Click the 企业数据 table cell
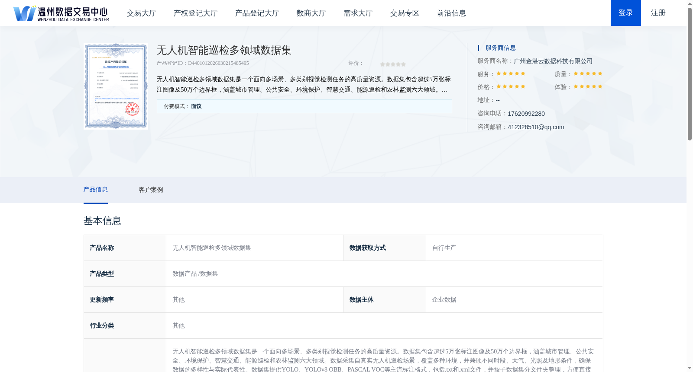The height and width of the screenshot is (372, 693). tap(514, 300)
